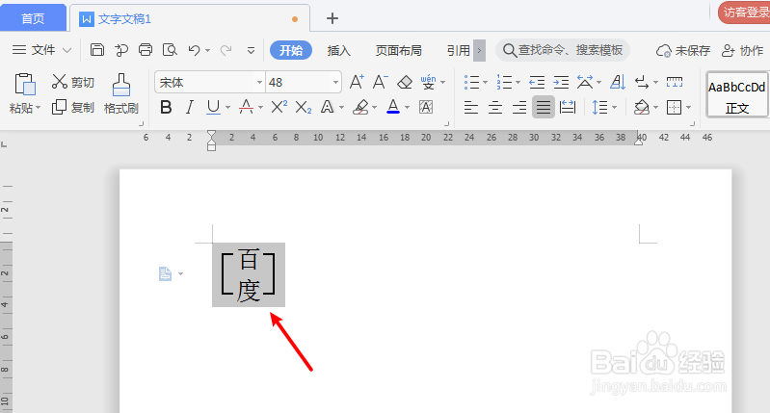
Task: Switch to the 开始 ribbon tab
Action: point(291,50)
